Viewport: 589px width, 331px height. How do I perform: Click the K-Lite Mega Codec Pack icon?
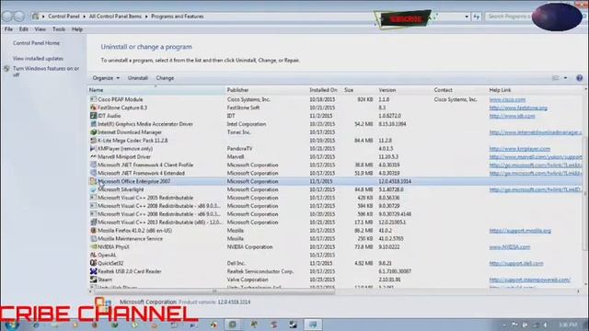[x=93, y=141]
